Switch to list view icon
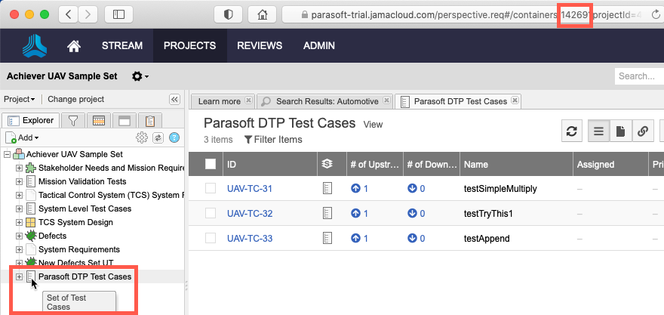This screenshot has width=664, height=315. pyautogui.click(x=599, y=131)
